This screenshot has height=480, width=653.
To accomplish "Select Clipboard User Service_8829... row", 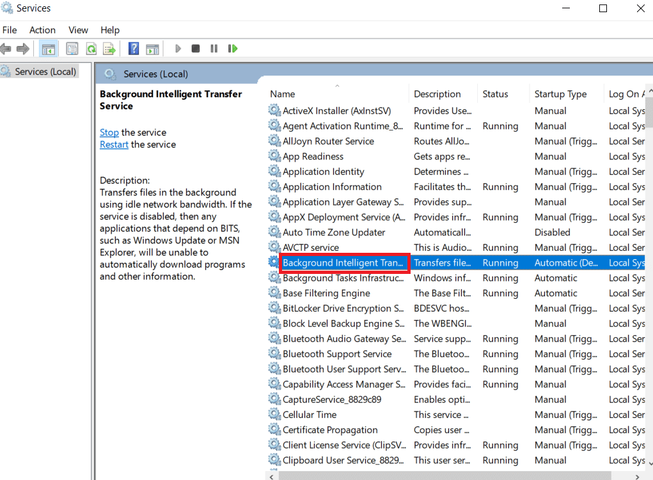I will click(x=343, y=460).
